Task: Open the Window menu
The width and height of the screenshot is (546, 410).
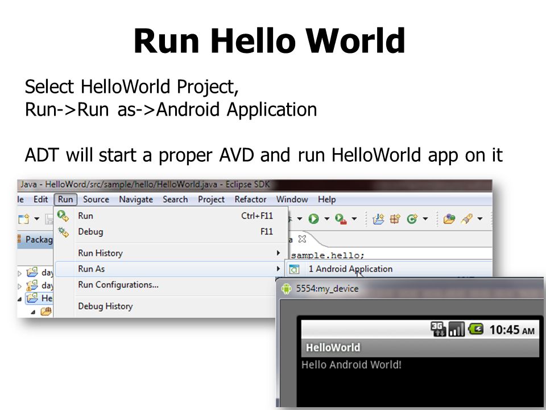Action: (292, 199)
